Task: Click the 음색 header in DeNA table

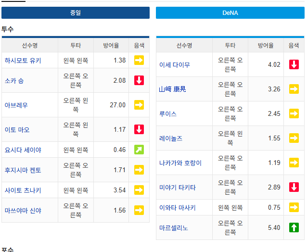Action: point(294,45)
